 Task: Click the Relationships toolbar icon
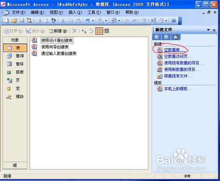[153, 21]
